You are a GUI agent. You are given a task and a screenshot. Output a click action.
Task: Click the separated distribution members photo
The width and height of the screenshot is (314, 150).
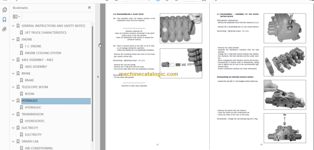point(285,61)
